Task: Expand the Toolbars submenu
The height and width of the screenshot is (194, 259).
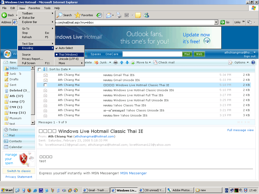Action: tap(36, 13)
